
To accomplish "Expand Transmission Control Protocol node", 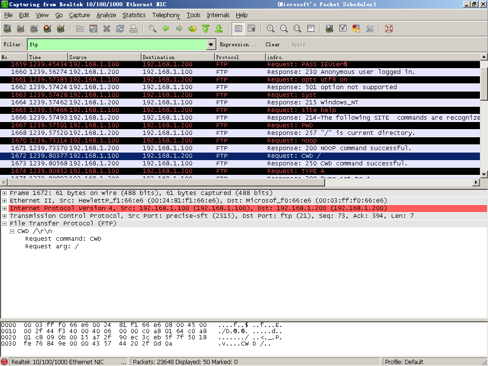I will [5, 216].
